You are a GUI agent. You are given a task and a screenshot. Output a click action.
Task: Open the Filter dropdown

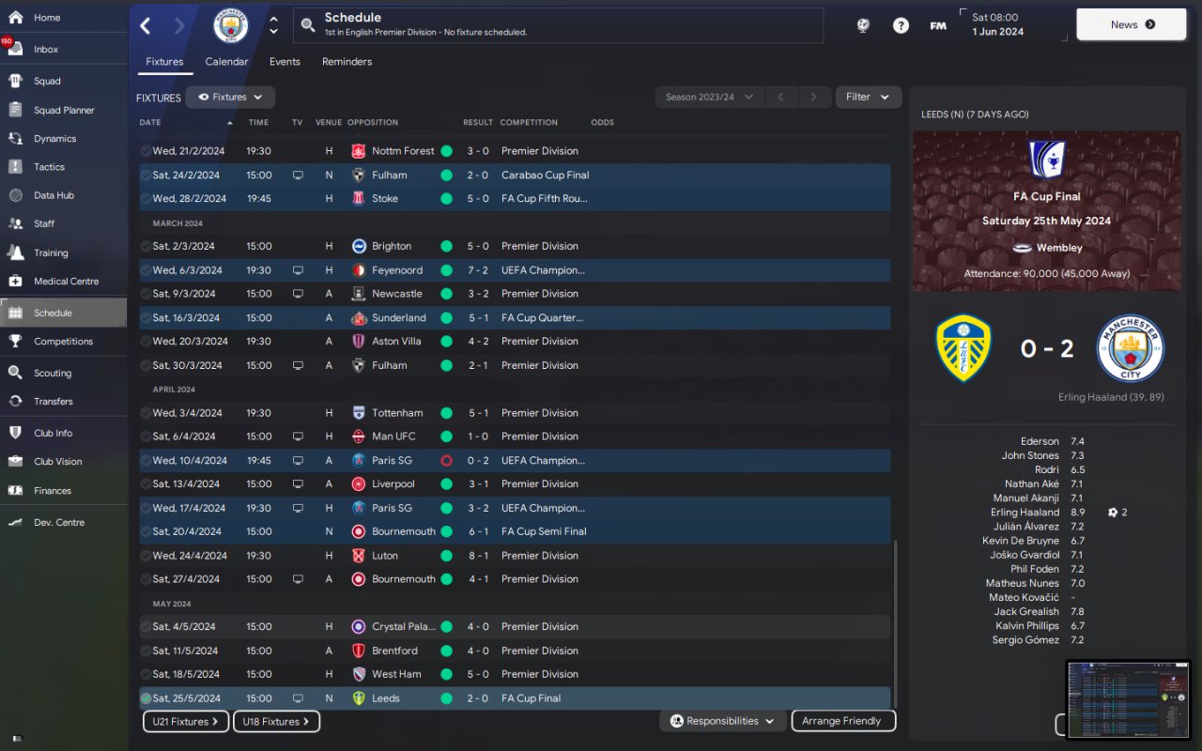tap(867, 97)
